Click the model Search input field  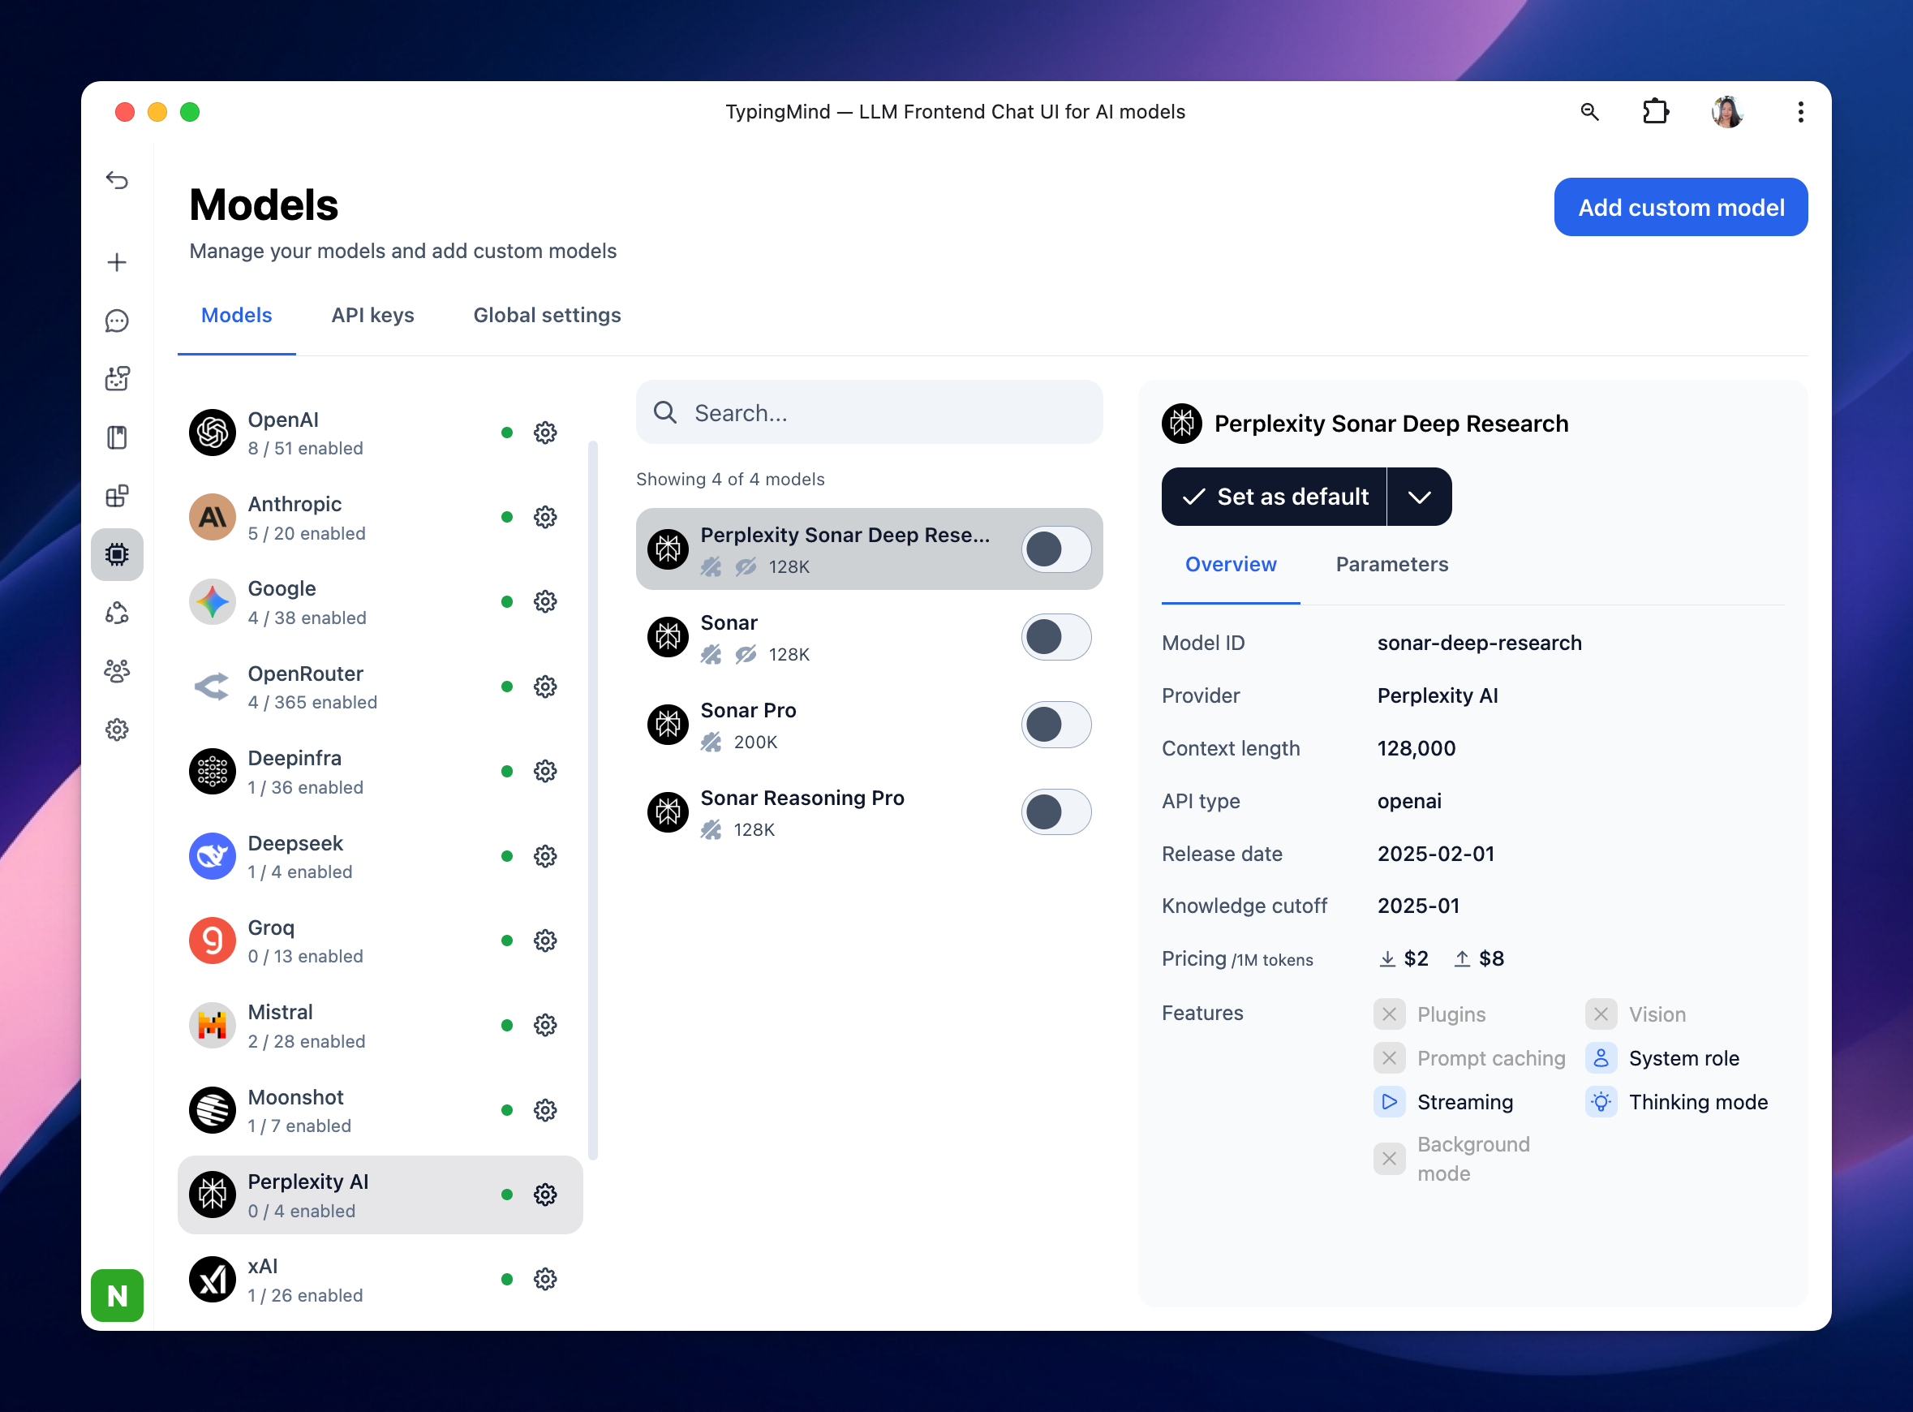869,413
